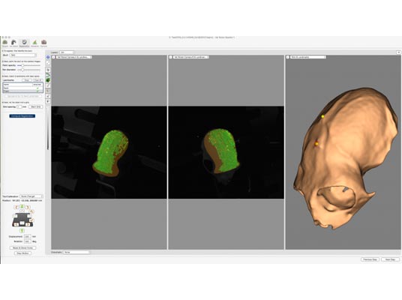Open the left viewport's view selector dropdown

coord(73,57)
